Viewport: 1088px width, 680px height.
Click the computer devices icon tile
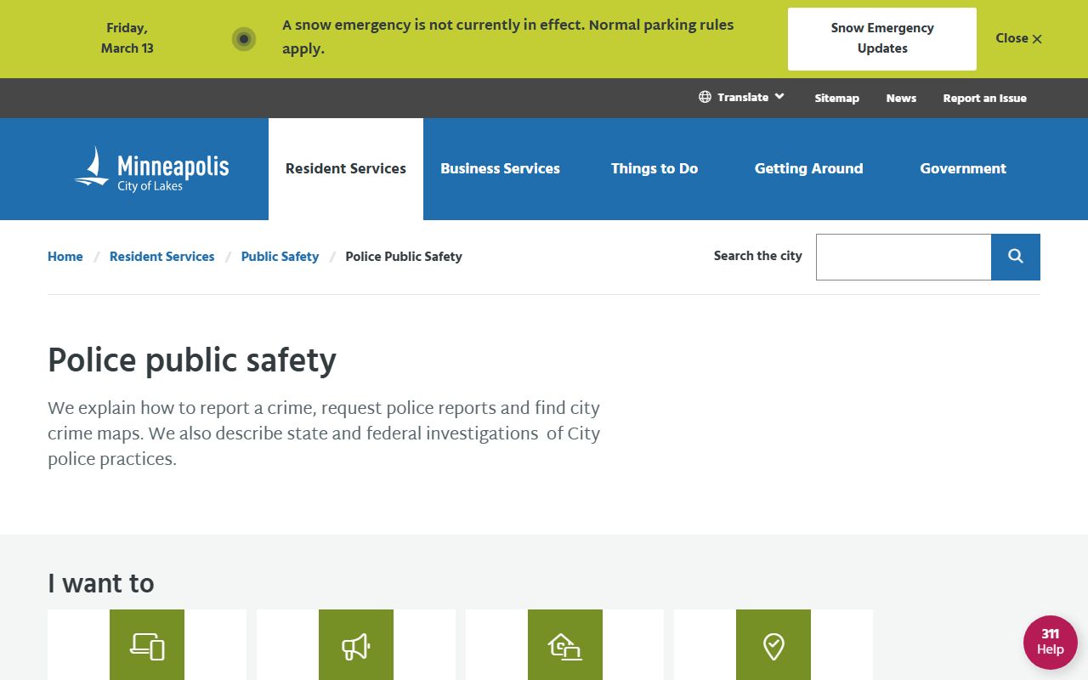point(147,645)
